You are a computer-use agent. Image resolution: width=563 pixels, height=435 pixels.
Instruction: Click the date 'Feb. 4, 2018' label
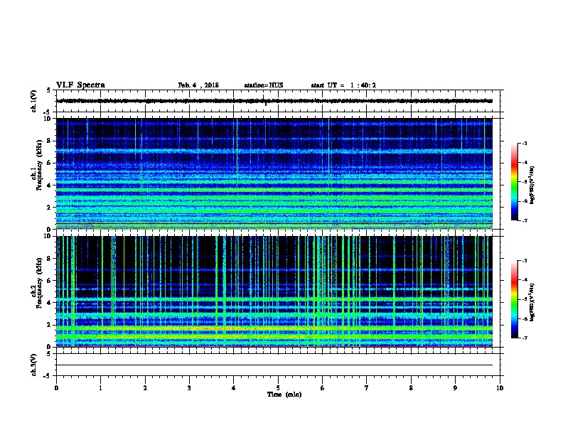[x=198, y=85]
